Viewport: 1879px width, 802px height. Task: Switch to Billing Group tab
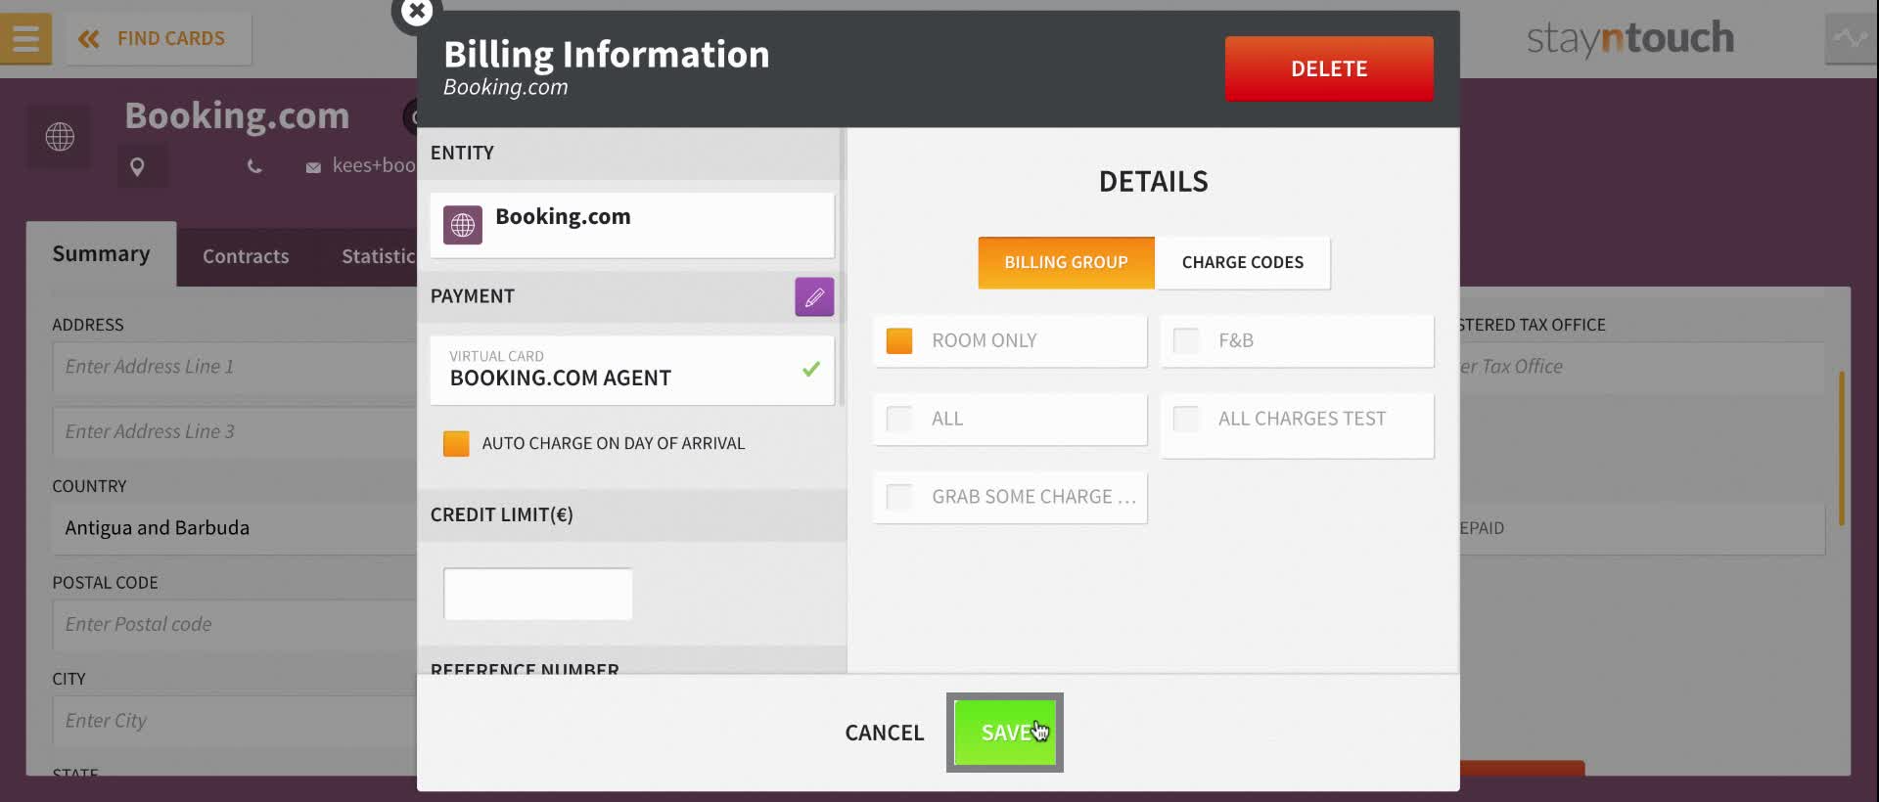click(1066, 263)
